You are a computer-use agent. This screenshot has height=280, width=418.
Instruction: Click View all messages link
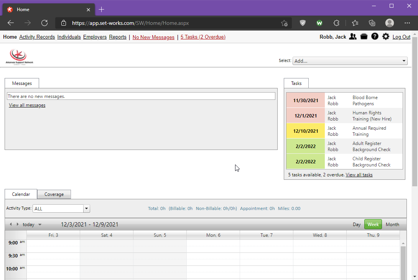click(x=27, y=105)
